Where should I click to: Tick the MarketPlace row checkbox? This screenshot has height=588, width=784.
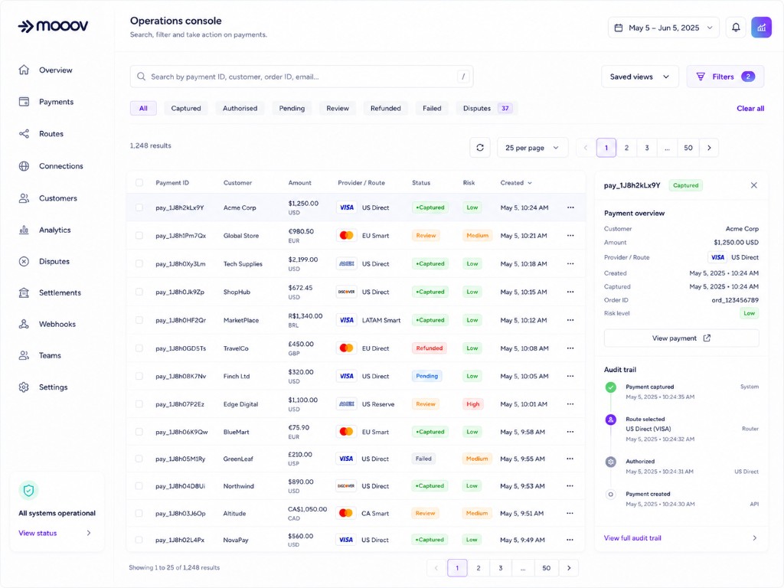click(x=139, y=320)
